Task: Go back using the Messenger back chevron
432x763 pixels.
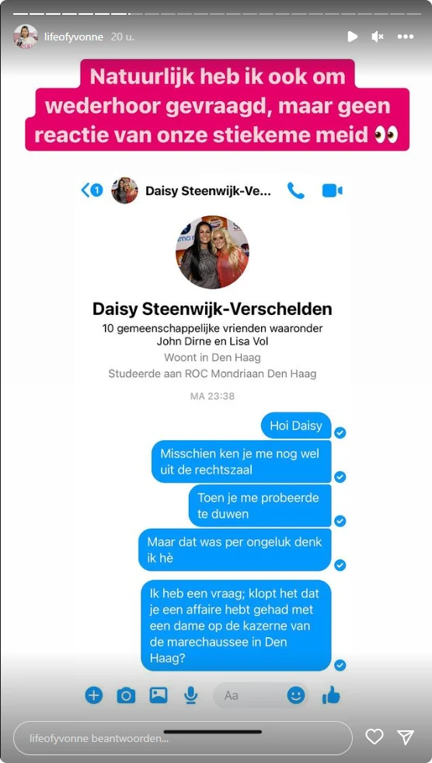Action: pos(92,190)
